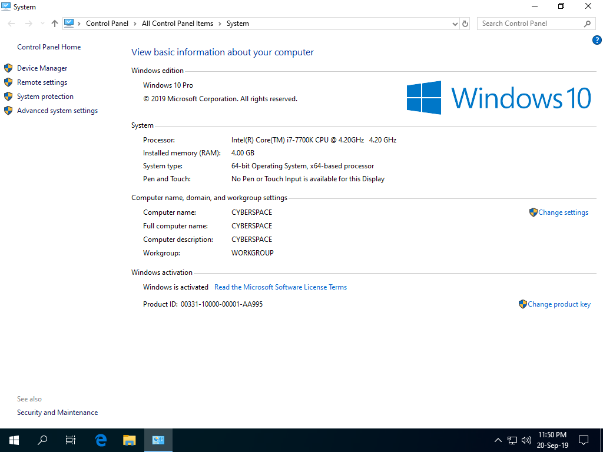Expand the address bar history dropdown

click(455, 24)
